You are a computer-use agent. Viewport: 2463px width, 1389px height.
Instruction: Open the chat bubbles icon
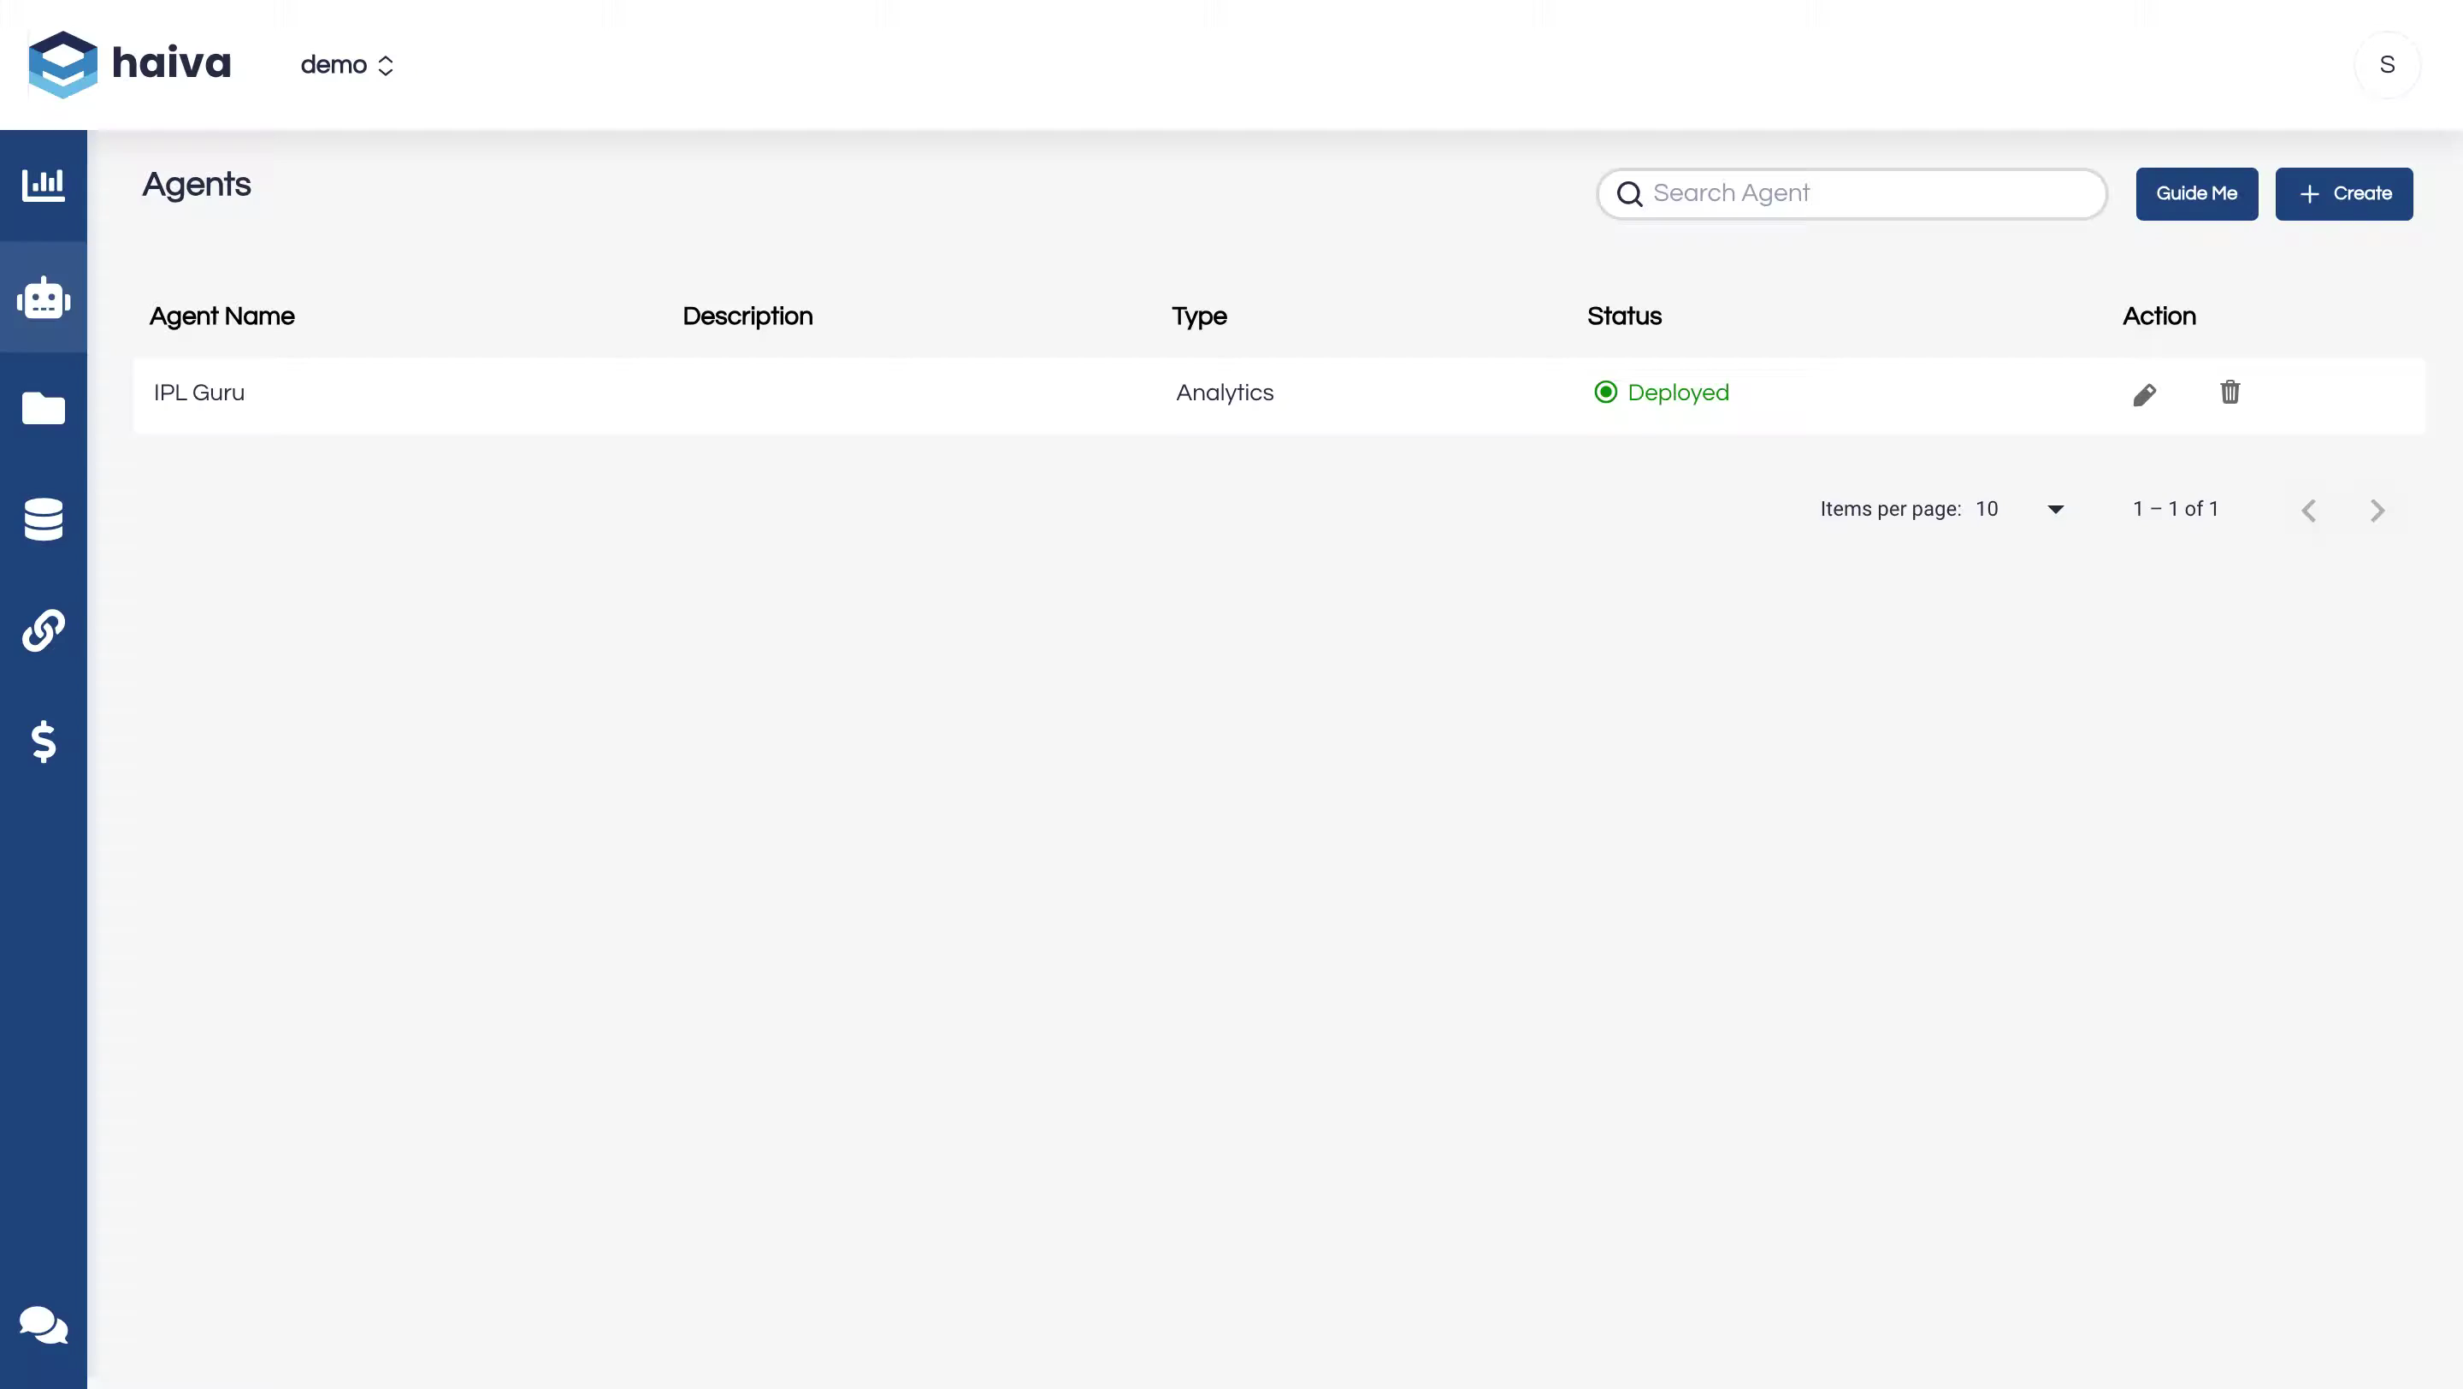pyautogui.click(x=43, y=1325)
